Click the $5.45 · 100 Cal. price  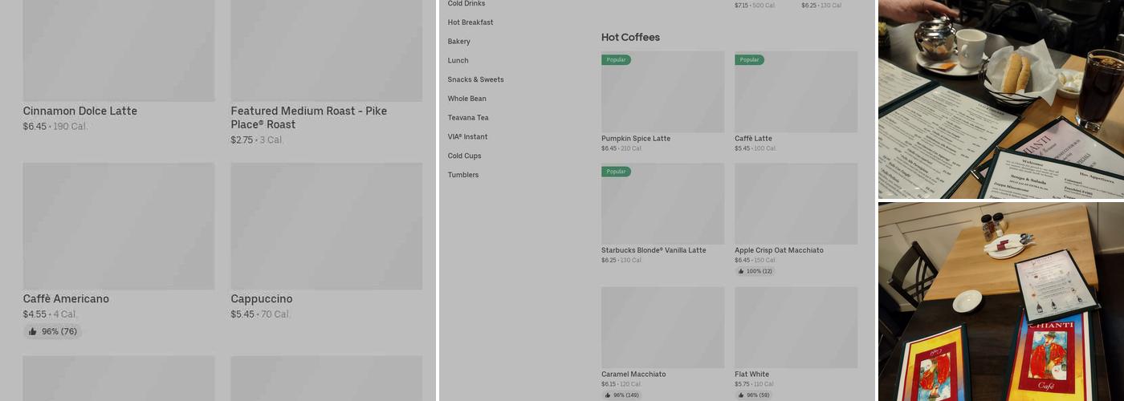[x=755, y=148]
